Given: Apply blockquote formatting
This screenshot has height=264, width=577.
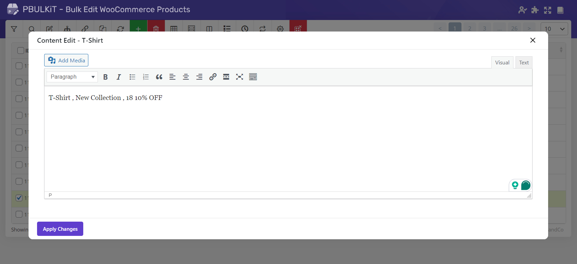Looking at the screenshot, I should (x=159, y=77).
